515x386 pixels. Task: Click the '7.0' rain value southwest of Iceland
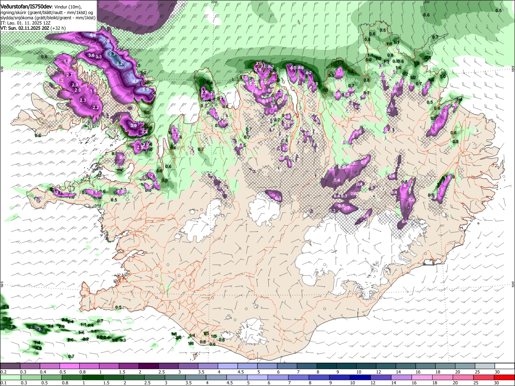tap(40, 329)
